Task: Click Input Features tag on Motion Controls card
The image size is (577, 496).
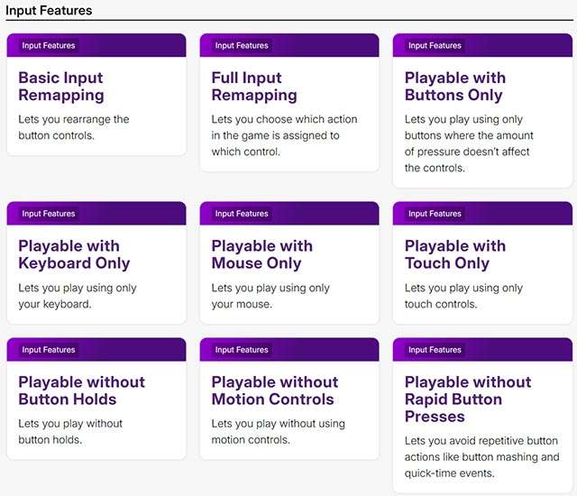Action: tap(242, 350)
